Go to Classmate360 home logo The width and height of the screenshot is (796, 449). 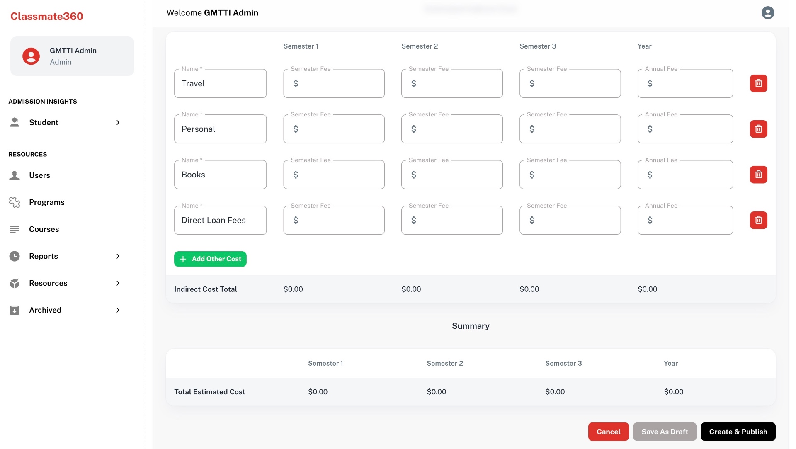tap(47, 16)
